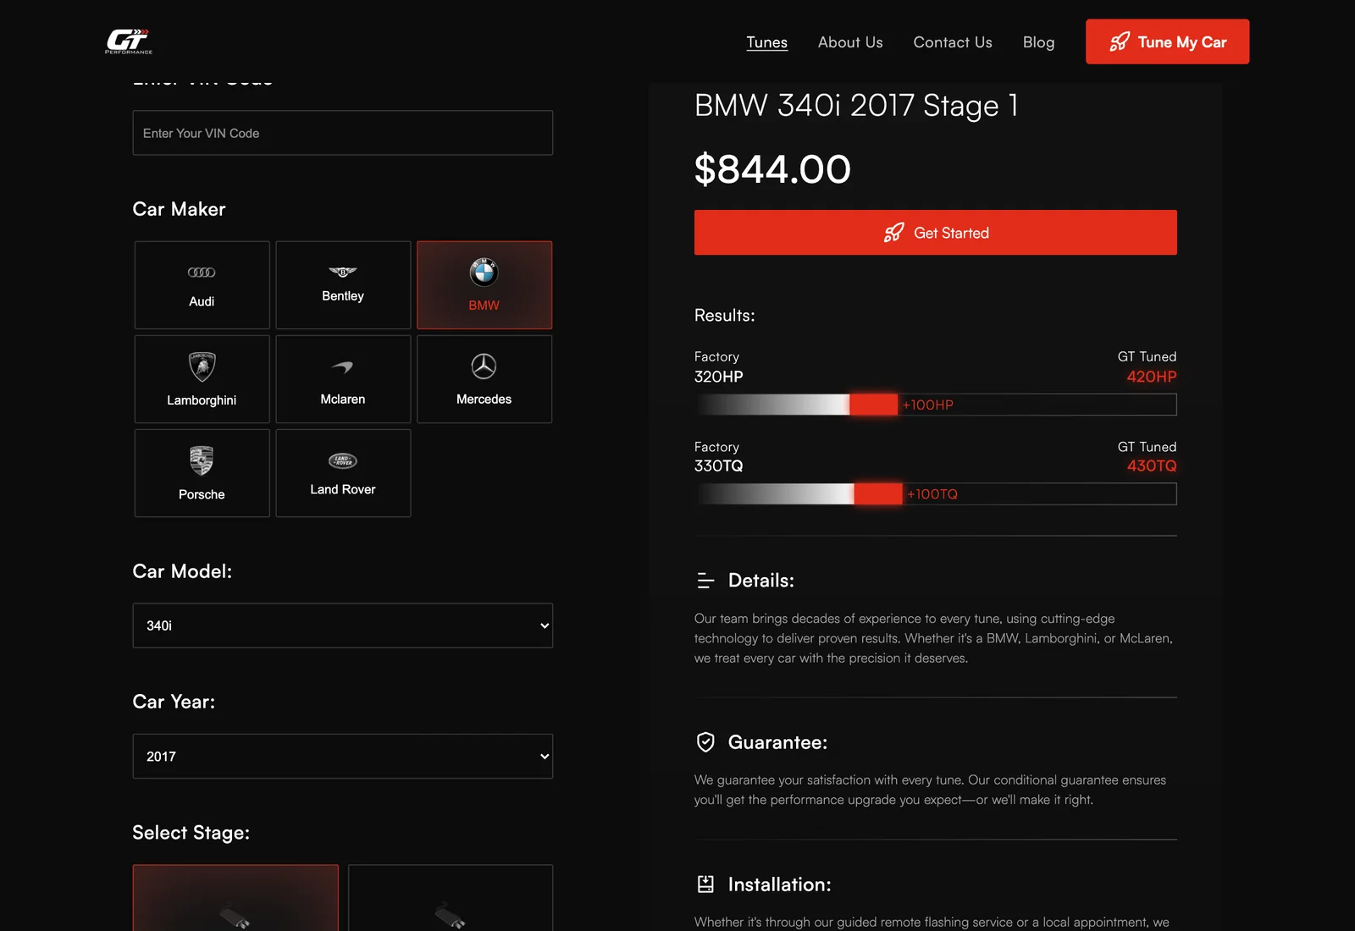This screenshot has width=1355, height=931.
Task: Select the BMW maker tile
Action: [484, 285]
